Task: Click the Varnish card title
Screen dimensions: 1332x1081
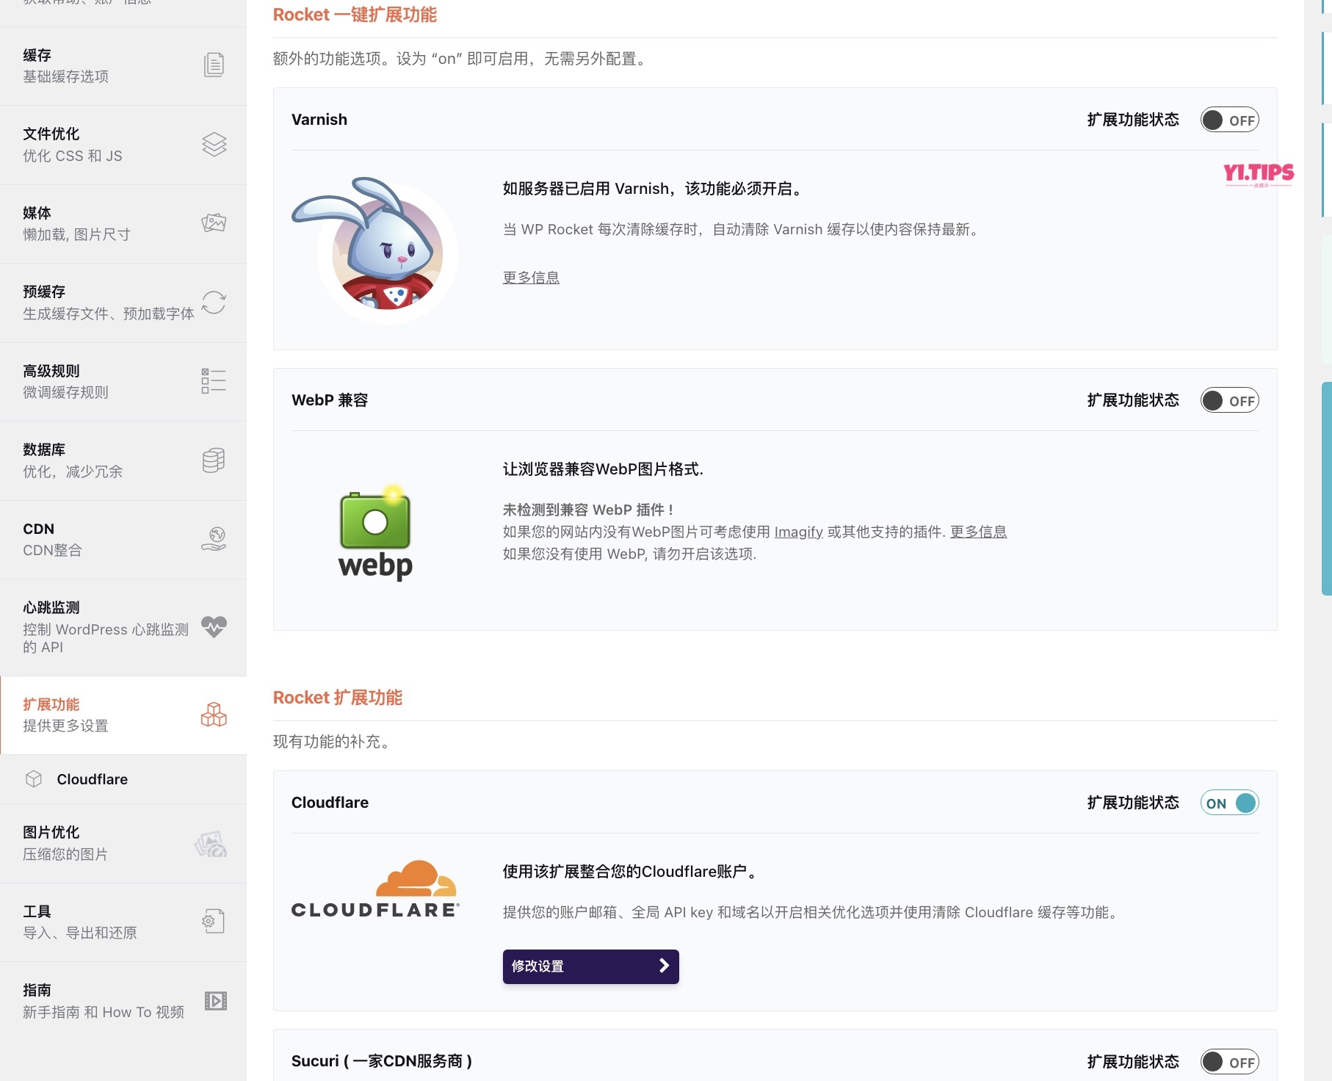Action: [x=319, y=120]
